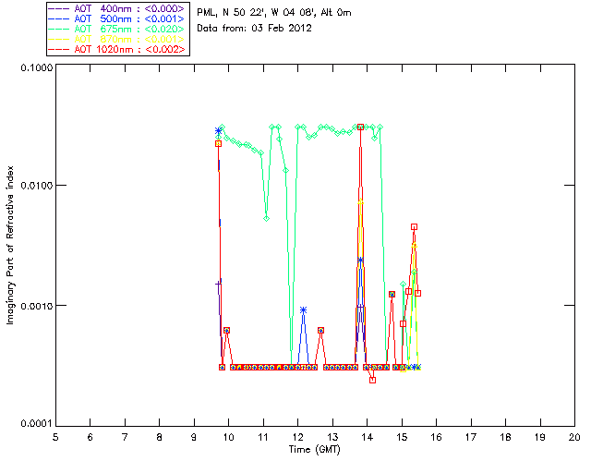Click the 'Time (GMT)' axis title
Image resolution: width=591 pixels, height=473 pixels.
[x=314, y=450]
